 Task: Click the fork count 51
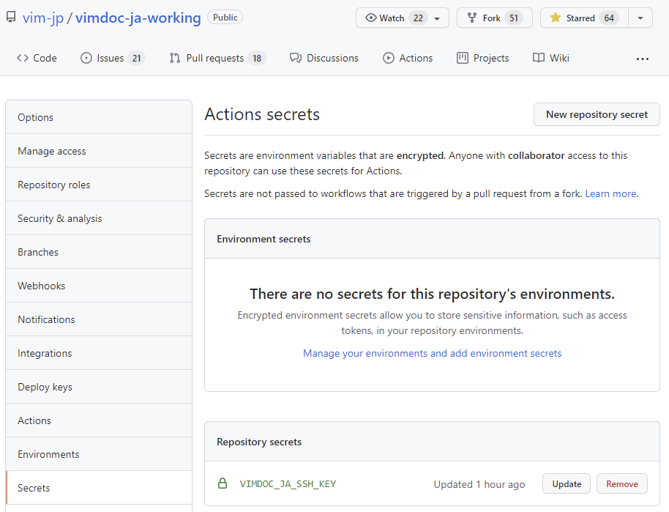coord(514,18)
